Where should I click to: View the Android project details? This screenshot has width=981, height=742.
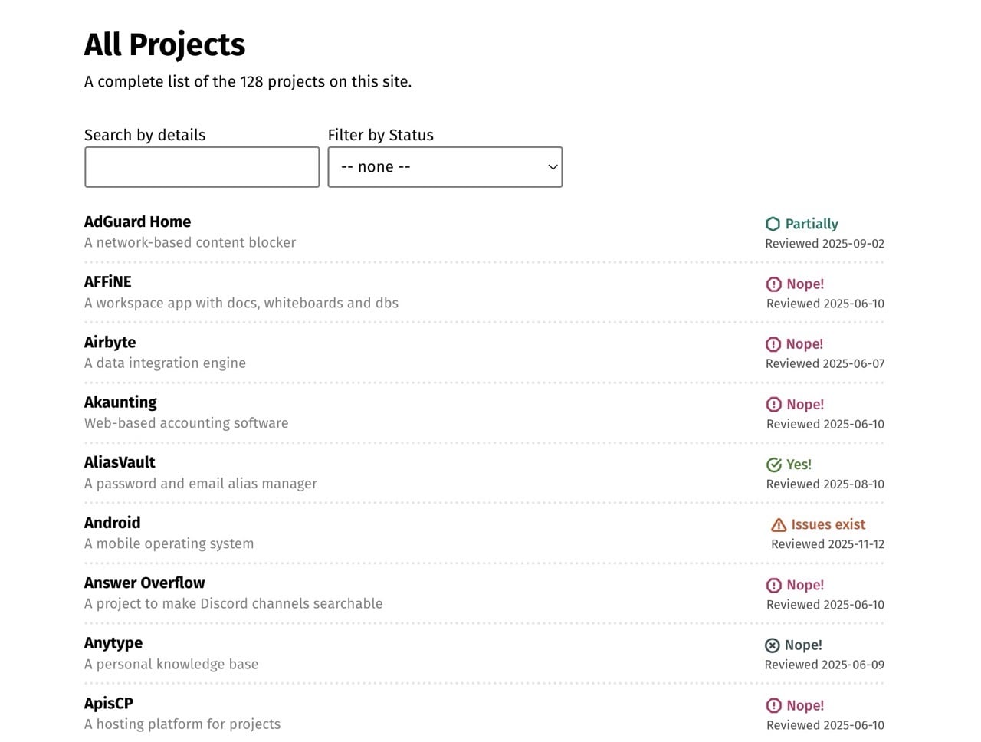pos(112,523)
